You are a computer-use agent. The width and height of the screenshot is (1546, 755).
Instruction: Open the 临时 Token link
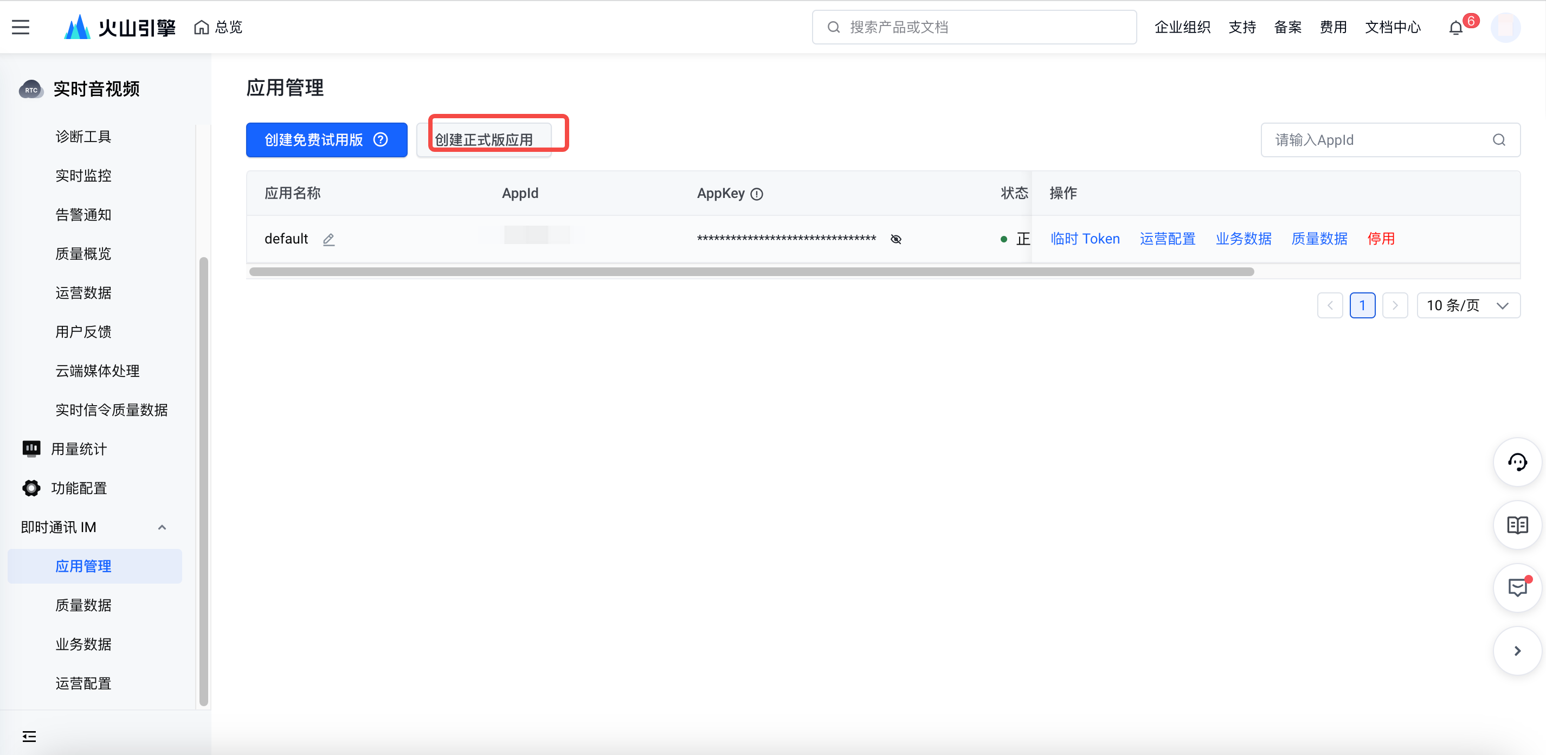[x=1085, y=239]
